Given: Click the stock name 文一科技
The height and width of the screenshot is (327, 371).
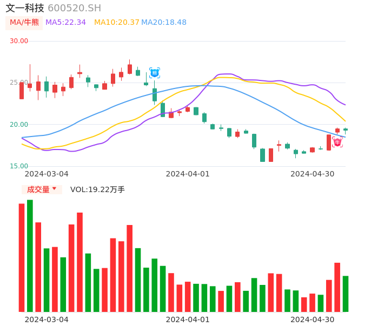Looking at the screenshot, I should coord(25,8).
